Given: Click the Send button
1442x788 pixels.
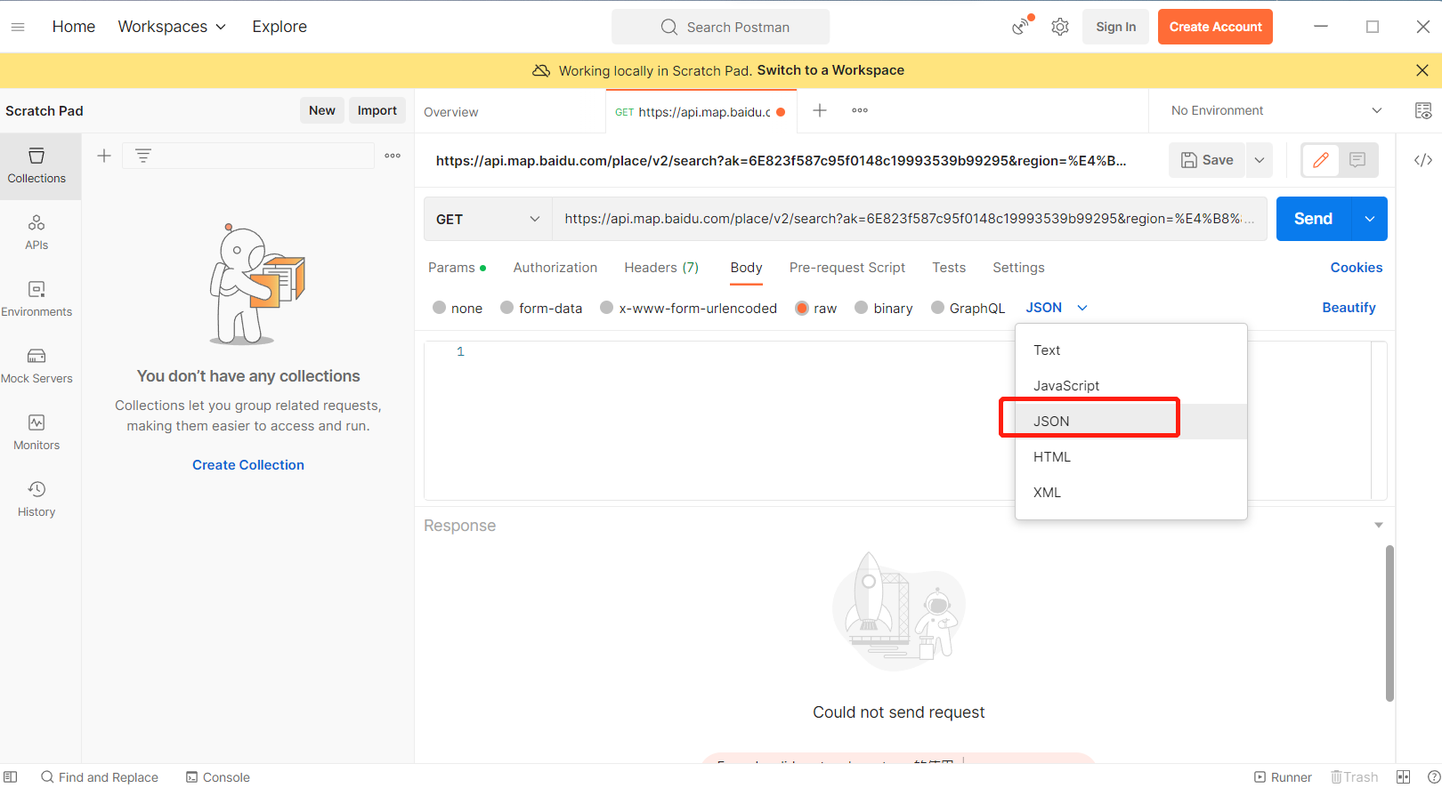Looking at the screenshot, I should [x=1314, y=219].
